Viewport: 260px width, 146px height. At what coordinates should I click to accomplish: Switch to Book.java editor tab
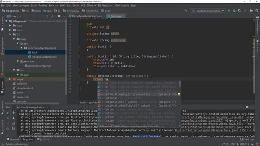[116, 16]
